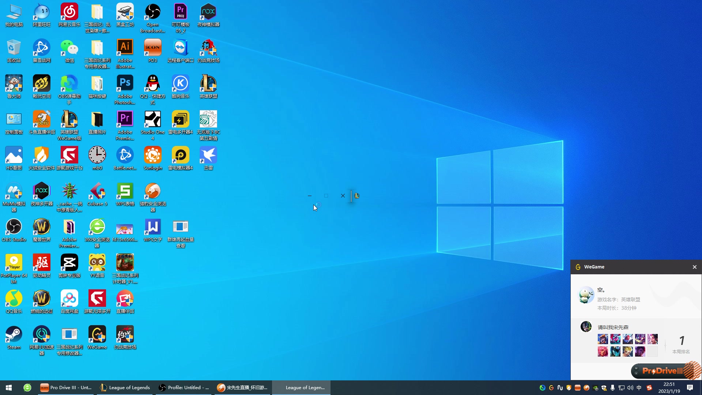Screen dimensions: 702x395
Task: Open the 迅雷 (Xunlei) bird icon
Action: 208,155
